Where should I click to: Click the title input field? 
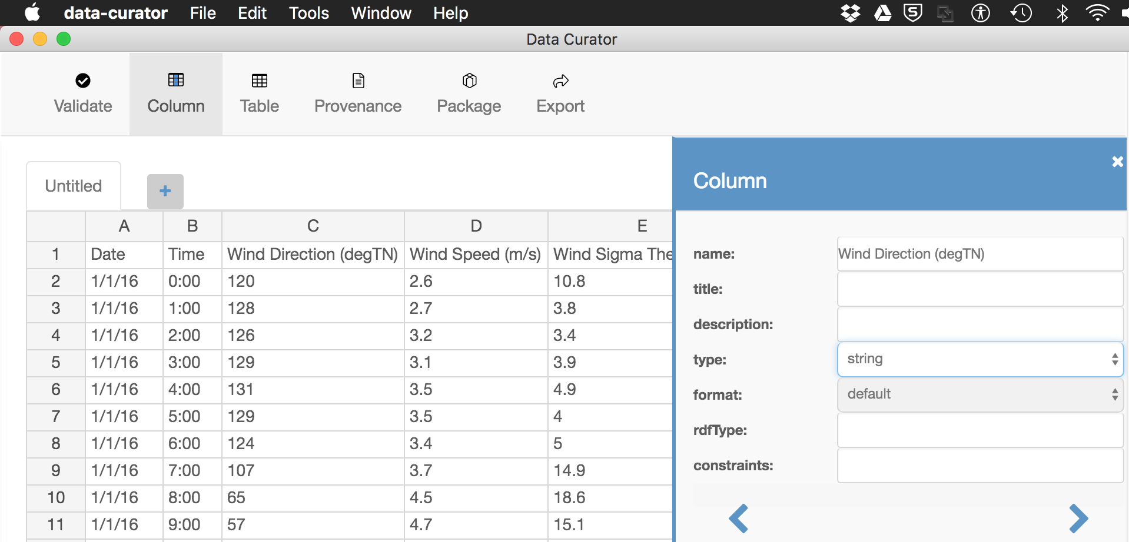(980, 289)
